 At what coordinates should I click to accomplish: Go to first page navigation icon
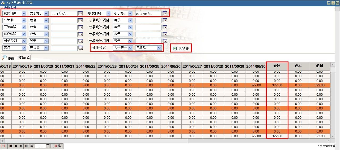[11, 146]
